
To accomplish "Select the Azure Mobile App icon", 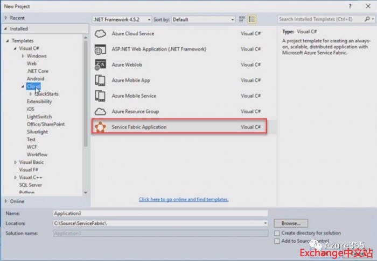I will pos(100,81).
